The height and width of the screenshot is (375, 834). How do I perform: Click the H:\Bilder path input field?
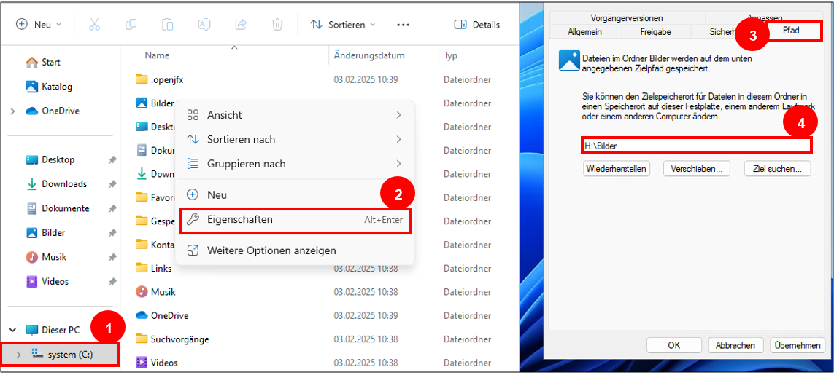coord(695,145)
